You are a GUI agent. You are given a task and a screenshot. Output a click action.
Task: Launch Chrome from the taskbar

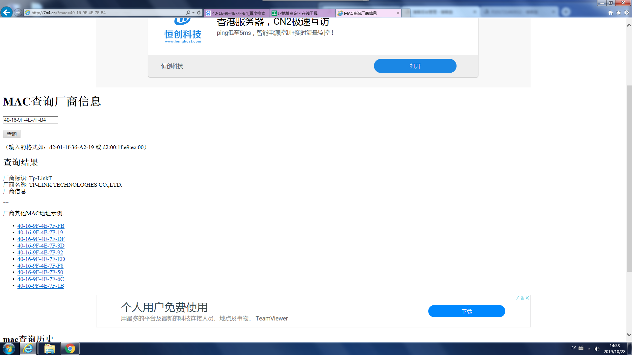tap(70, 348)
